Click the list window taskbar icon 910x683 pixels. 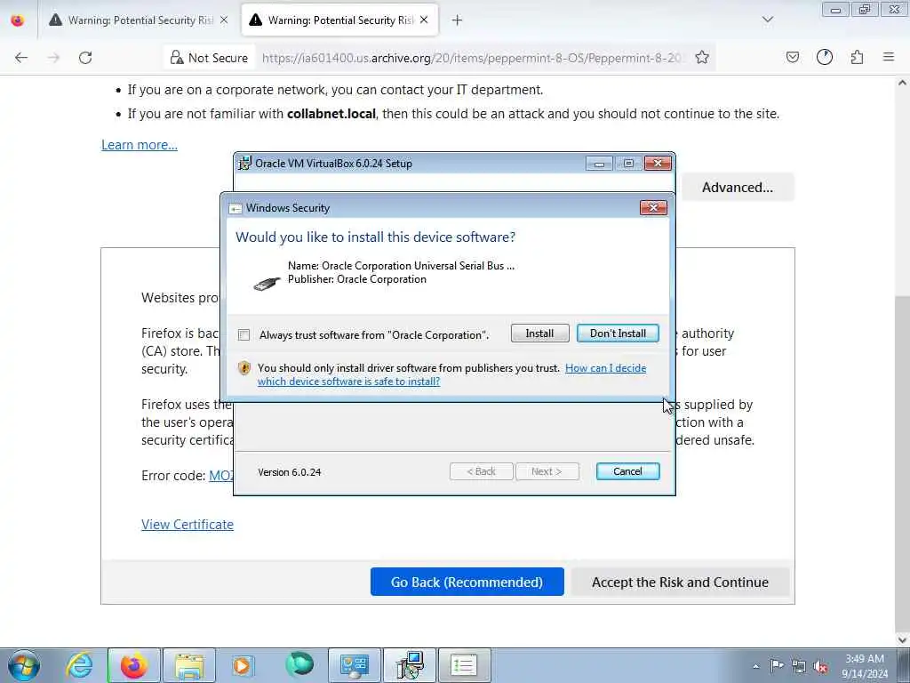pos(464,665)
